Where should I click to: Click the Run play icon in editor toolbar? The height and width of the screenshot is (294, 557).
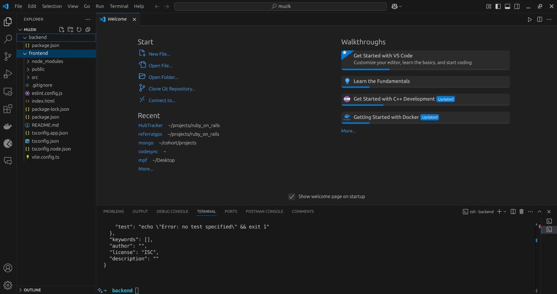(530, 19)
